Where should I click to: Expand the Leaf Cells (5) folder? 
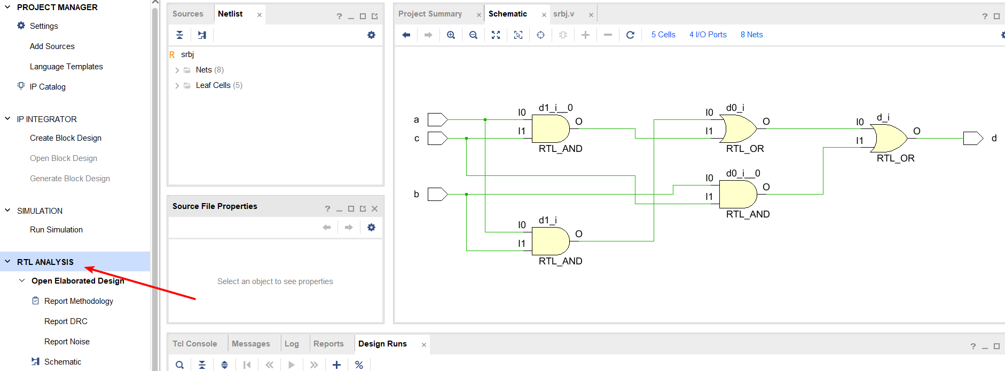click(177, 86)
